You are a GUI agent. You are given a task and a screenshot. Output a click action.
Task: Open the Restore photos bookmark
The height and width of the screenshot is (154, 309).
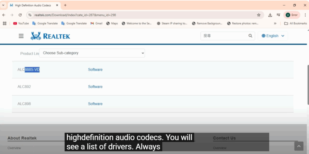243,24
